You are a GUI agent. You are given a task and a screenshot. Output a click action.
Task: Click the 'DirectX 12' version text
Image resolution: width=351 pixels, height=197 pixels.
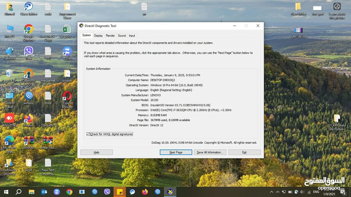point(156,125)
